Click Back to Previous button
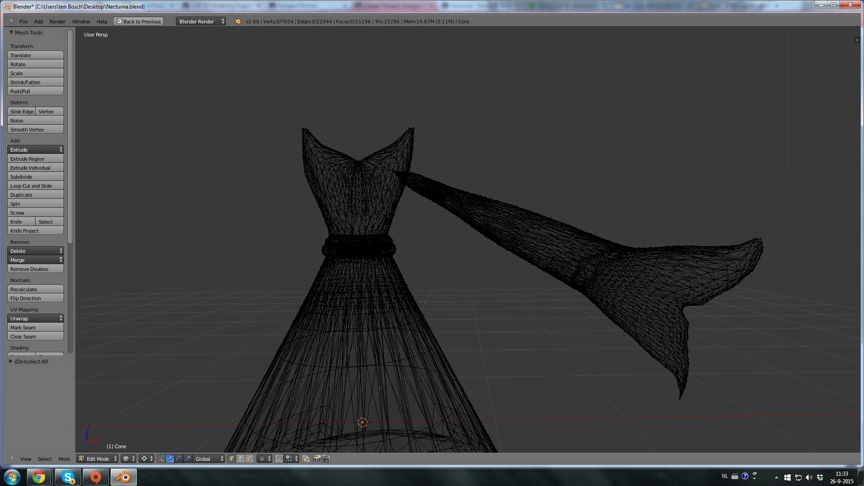This screenshot has width=864, height=486. coord(138,21)
